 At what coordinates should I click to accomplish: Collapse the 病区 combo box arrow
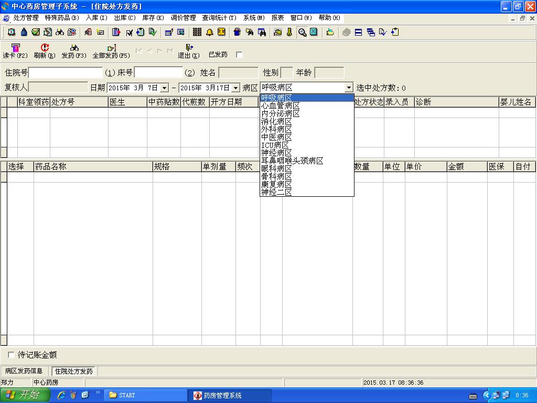(349, 88)
